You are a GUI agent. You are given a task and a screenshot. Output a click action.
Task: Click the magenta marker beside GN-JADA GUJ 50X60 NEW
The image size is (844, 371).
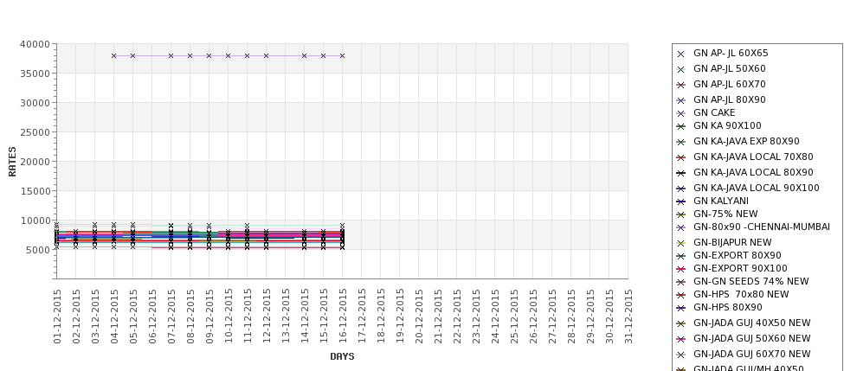(681, 340)
